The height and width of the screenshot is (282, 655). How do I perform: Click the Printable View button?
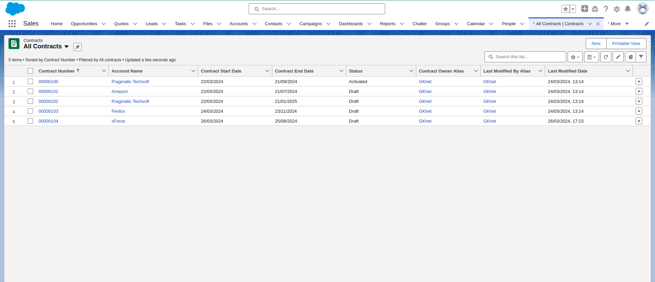pyautogui.click(x=626, y=44)
